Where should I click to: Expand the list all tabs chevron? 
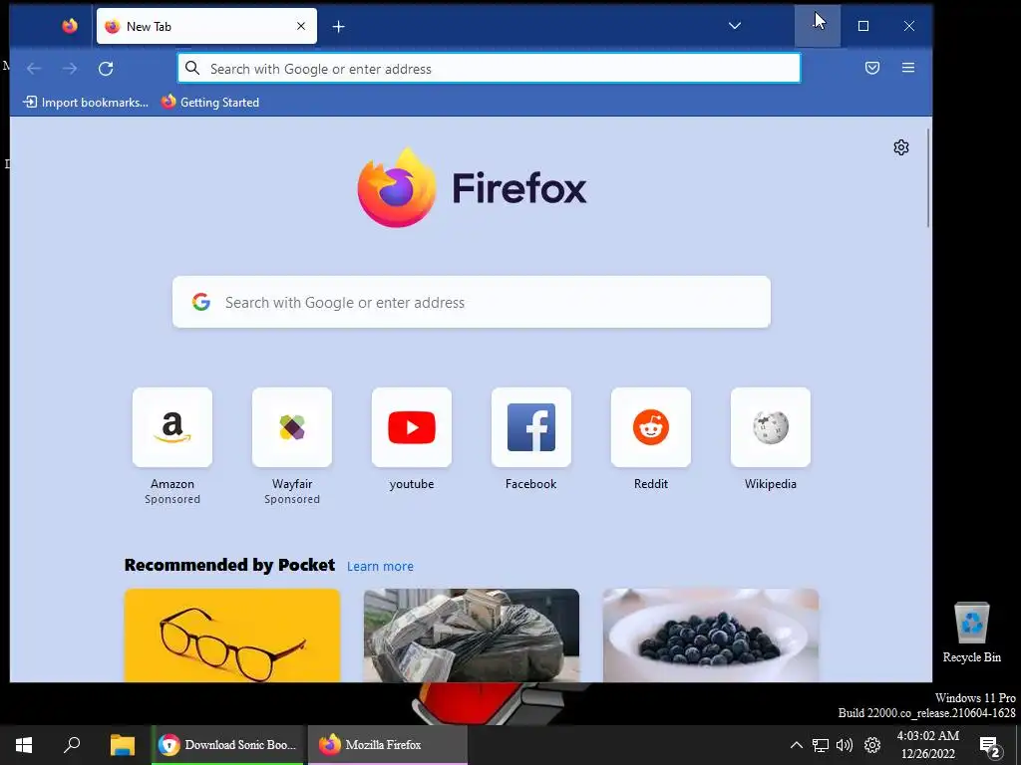tap(735, 26)
